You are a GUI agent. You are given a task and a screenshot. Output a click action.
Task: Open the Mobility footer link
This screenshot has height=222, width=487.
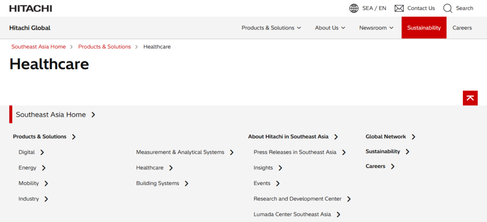tap(29, 183)
